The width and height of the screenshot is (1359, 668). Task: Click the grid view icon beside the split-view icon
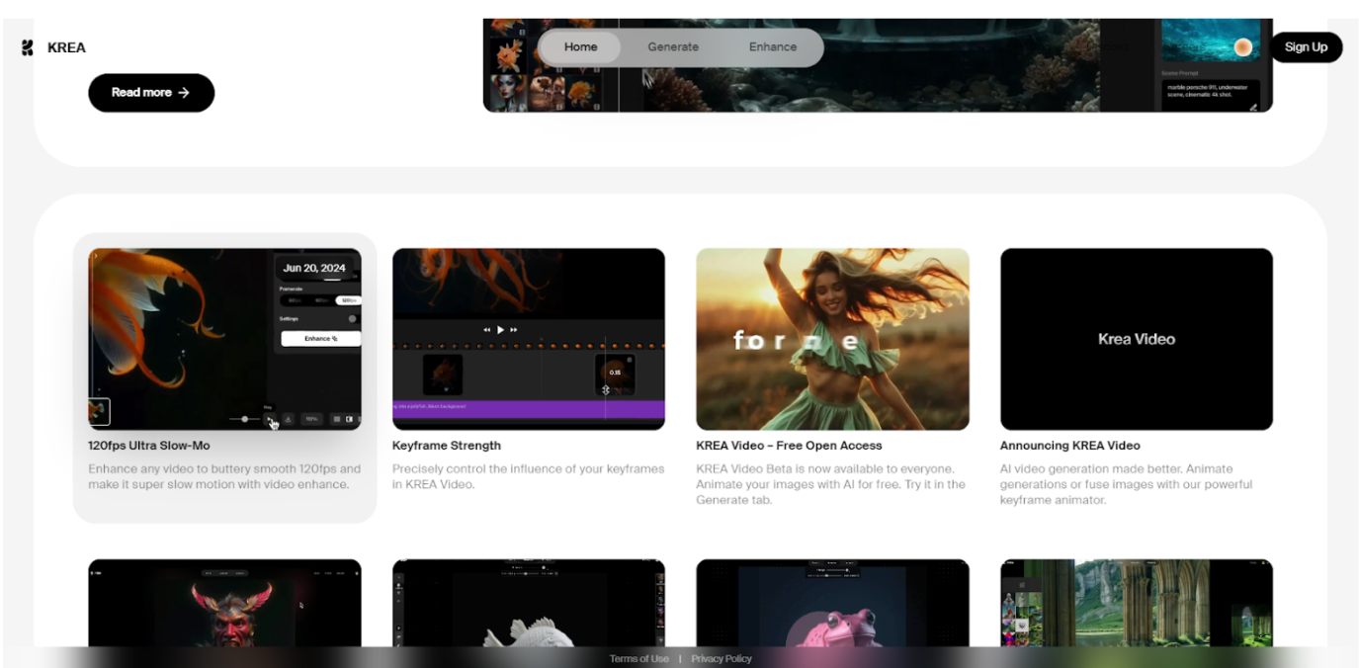pyautogui.click(x=337, y=419)
